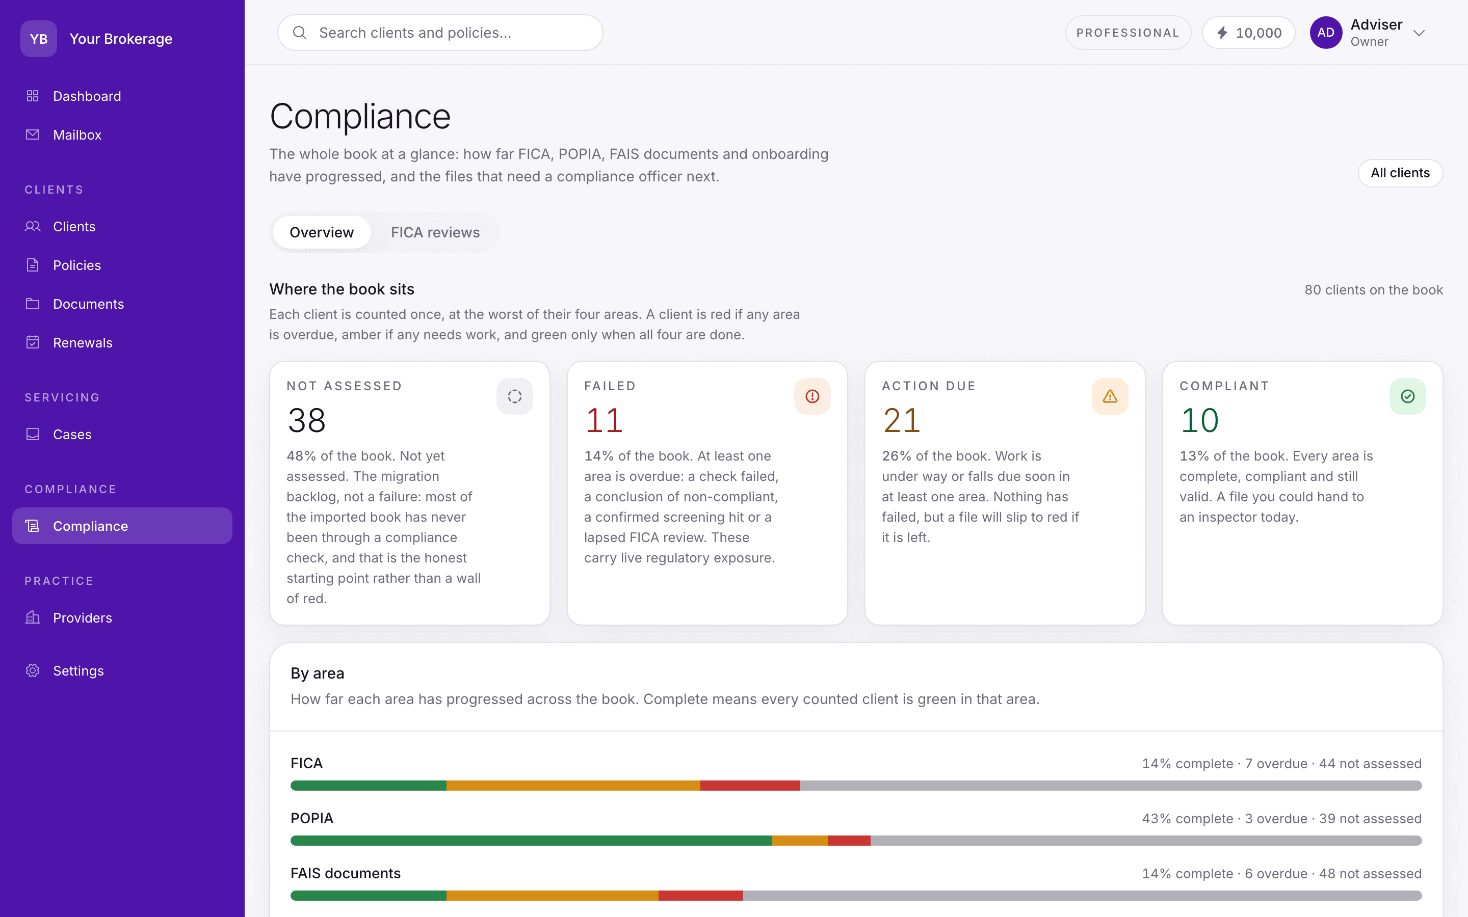Click the Compliance icon in sidebar

(x=33, y=526)
